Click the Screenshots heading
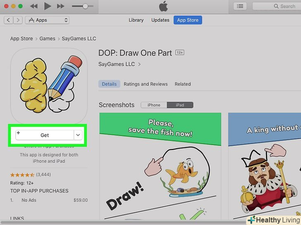 pos(117,105)
